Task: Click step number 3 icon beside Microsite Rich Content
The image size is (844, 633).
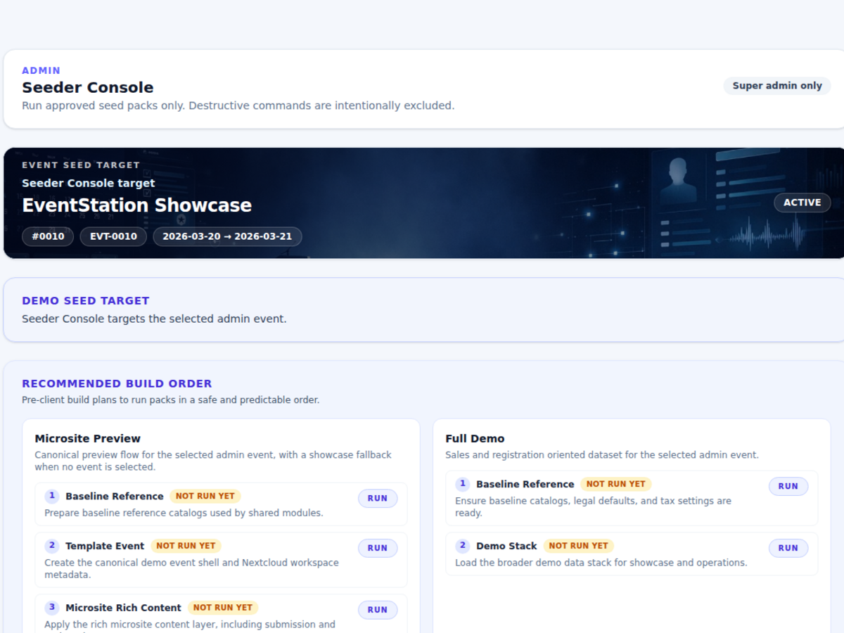Action: pos(52,608)
